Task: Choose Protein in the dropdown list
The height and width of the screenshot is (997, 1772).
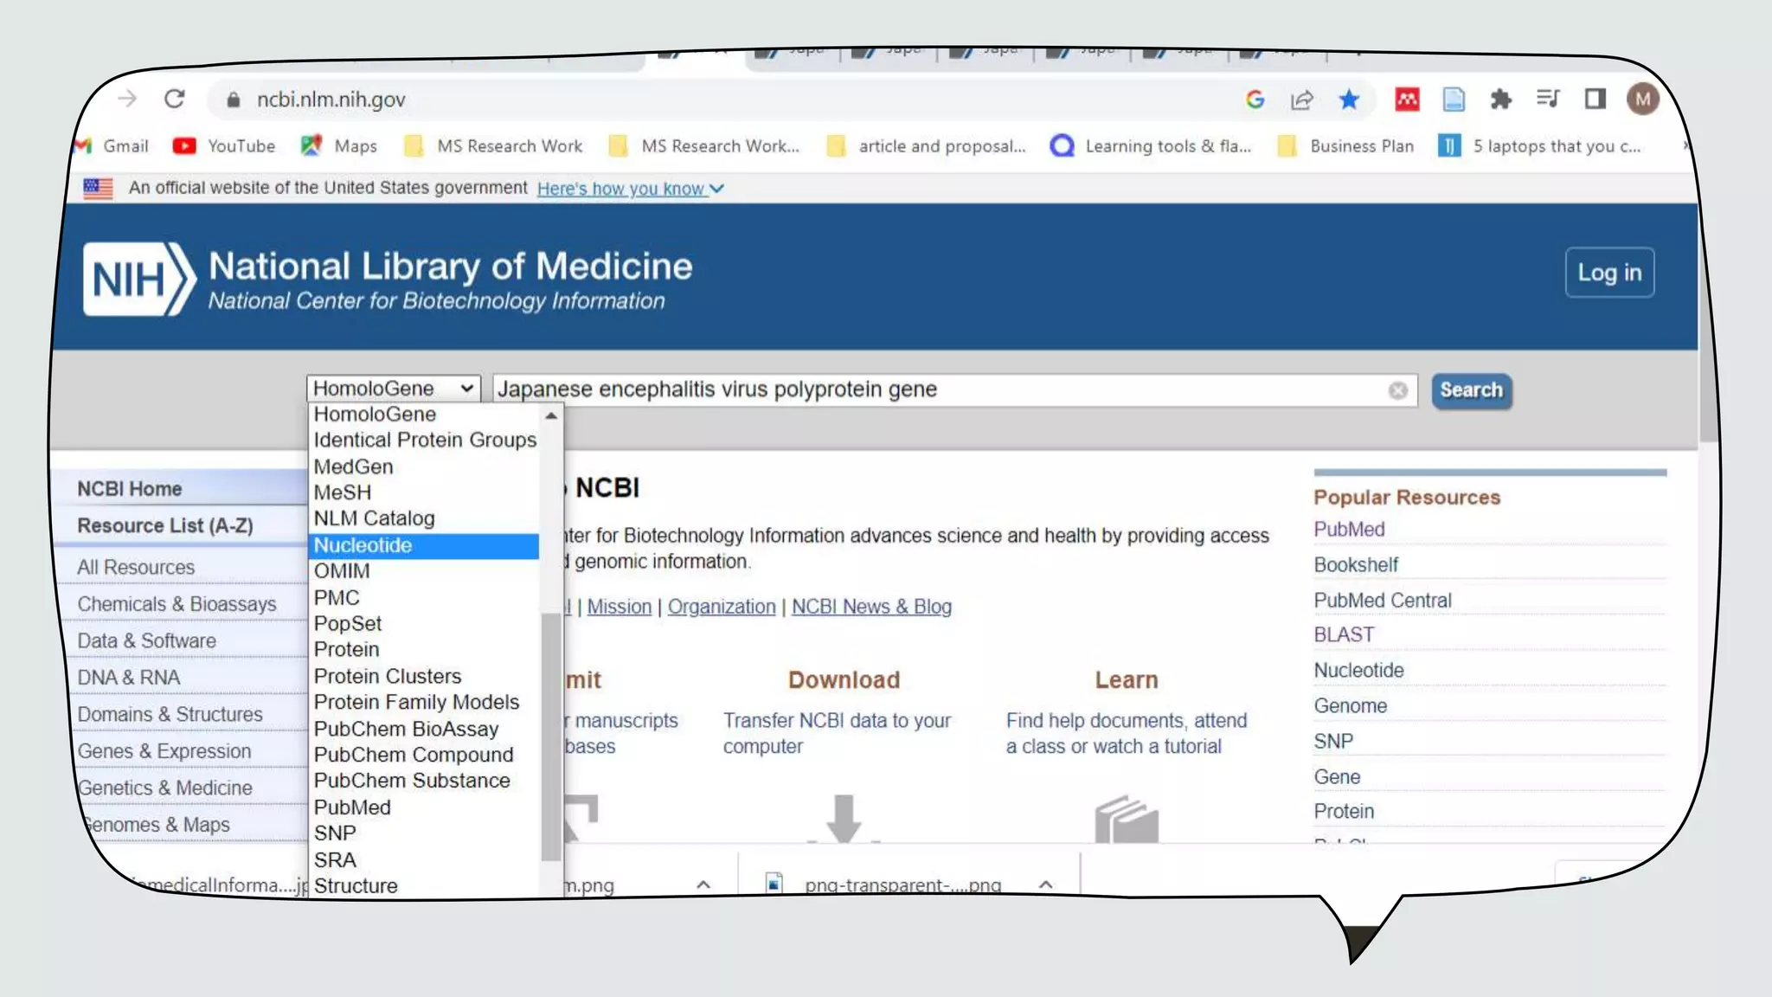Action: point(346,649)
